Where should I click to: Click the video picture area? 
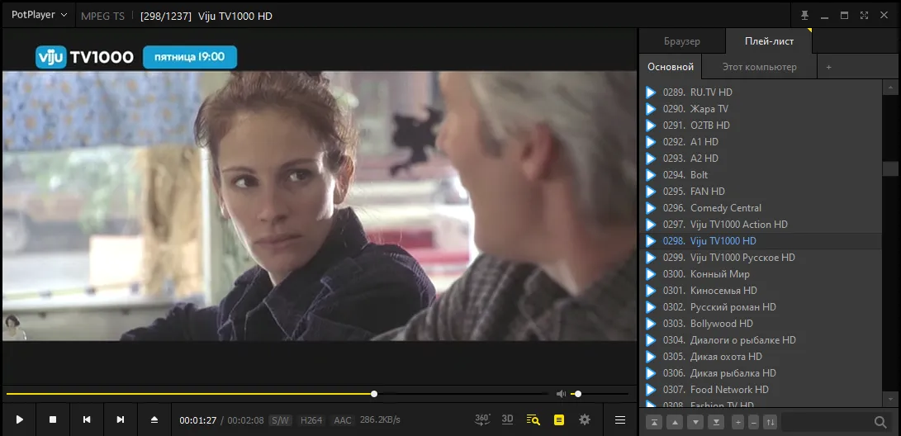[x=320, y=206]
